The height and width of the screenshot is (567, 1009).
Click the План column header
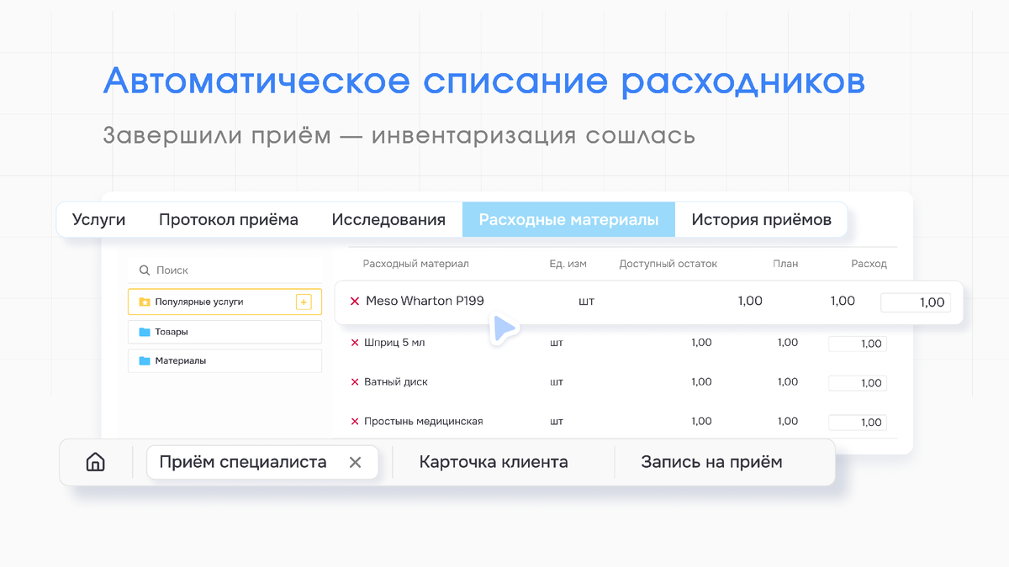785,264
